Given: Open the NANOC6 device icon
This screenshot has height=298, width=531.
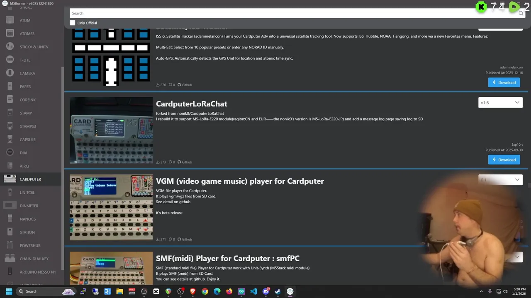Looking at the screenshot, I should coord(10,219).
